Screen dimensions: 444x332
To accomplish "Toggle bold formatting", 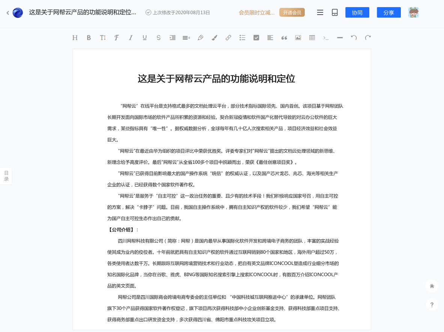I will tap(89, 37).
